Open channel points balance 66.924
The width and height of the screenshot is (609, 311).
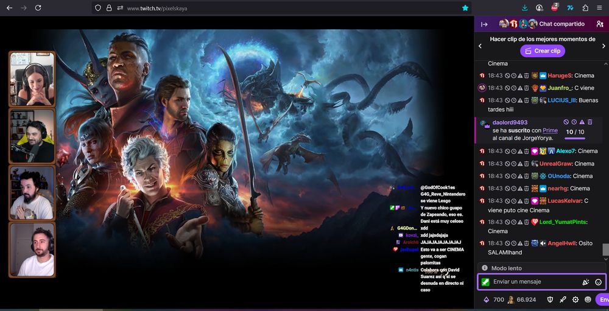[x=522, y=299]
